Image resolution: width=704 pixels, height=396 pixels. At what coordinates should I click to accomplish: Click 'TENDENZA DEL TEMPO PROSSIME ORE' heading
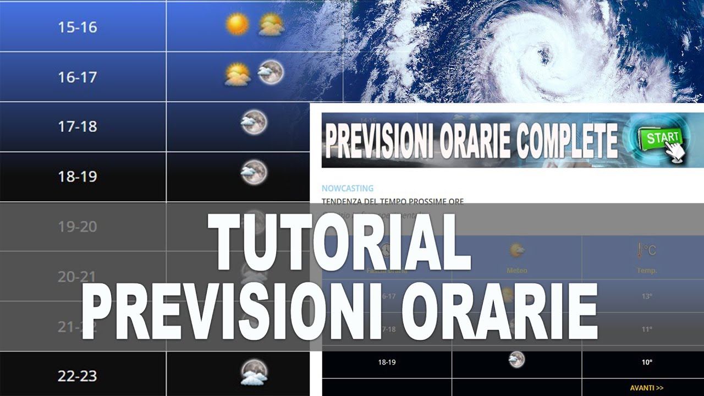pos(393,201)
